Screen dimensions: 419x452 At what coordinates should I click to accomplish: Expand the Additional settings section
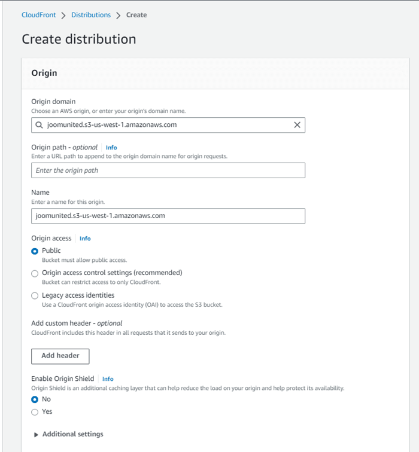pos(72,434)
